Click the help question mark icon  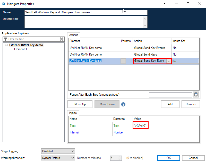coord(164,4)
